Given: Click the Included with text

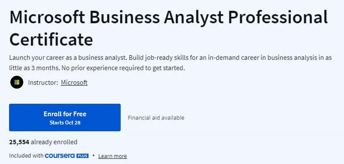Looking at the screenshot, I should click(x=26, y=156).
